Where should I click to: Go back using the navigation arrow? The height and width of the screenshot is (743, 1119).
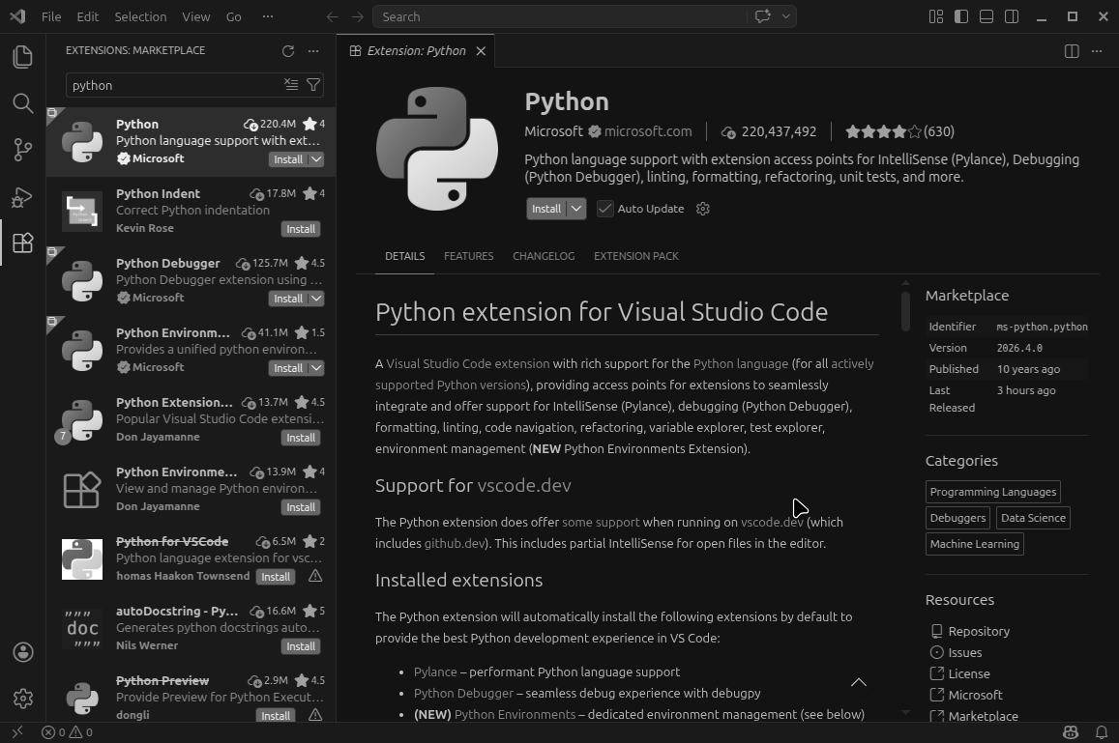pos(332,16)
